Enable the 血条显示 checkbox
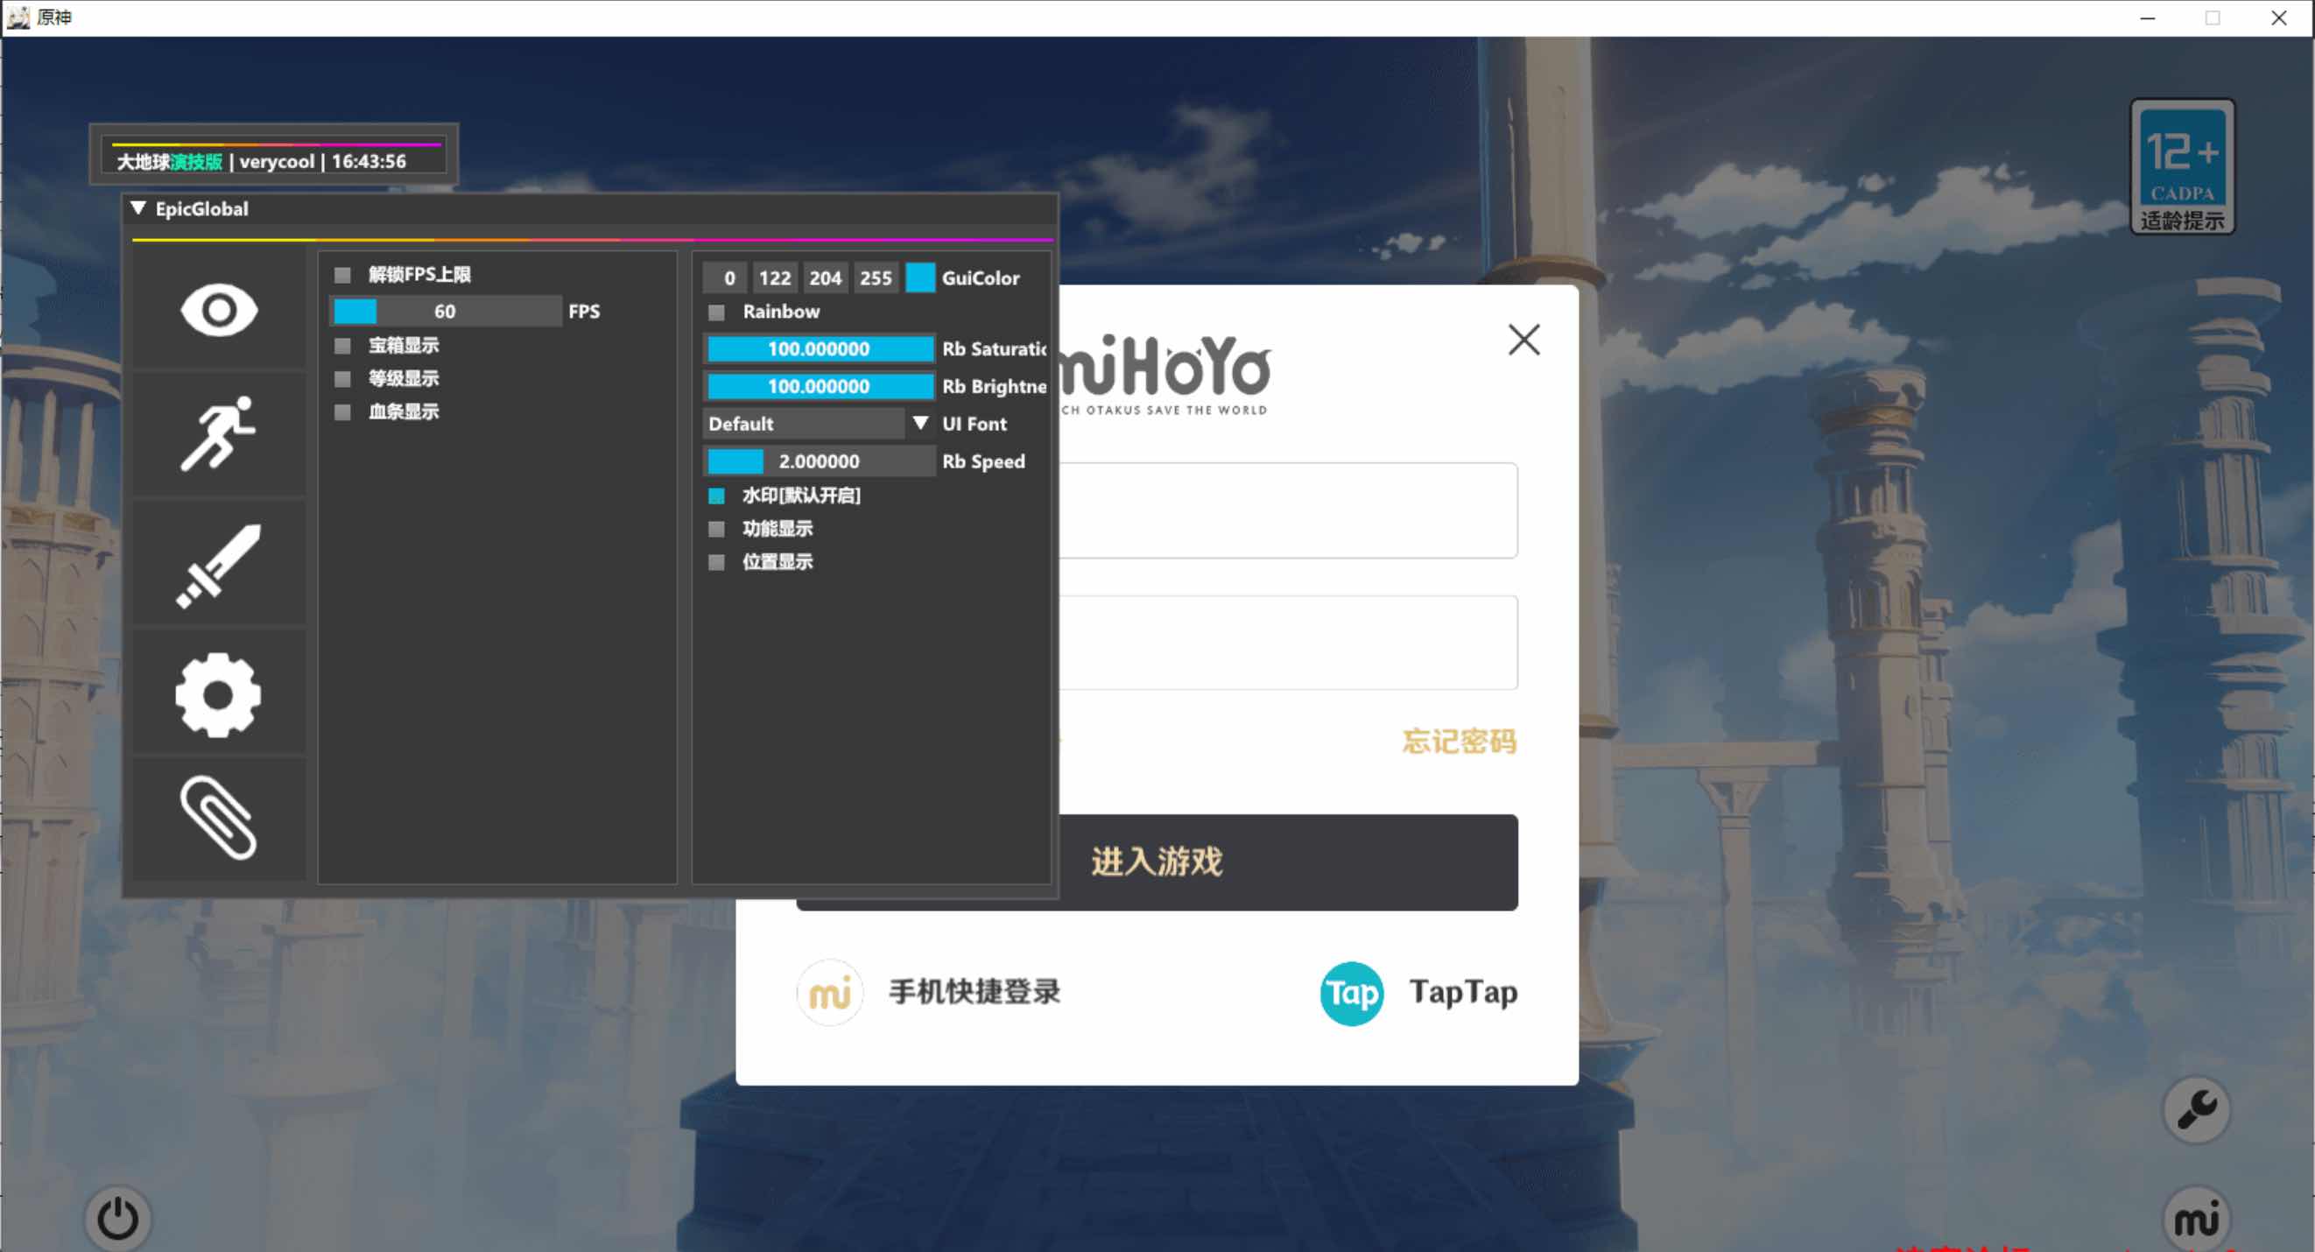The image size is (2315, 1252). (342, 412)
